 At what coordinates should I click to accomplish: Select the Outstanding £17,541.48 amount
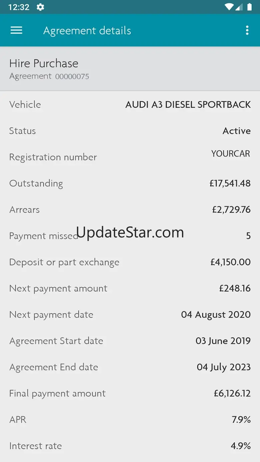[230, 183]
